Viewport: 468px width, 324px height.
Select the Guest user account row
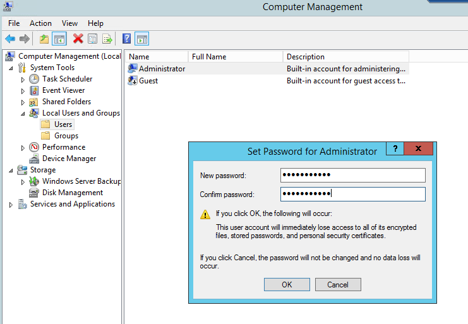tap(148, 81)
